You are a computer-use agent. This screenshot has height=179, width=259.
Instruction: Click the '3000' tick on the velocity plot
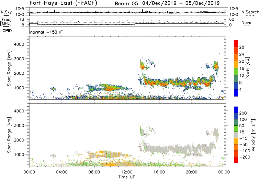point(19,125)
